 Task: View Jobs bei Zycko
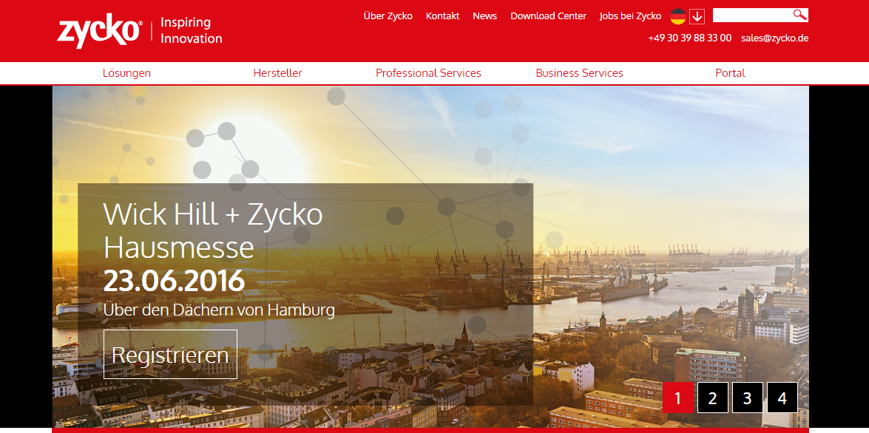pos(630,16)
